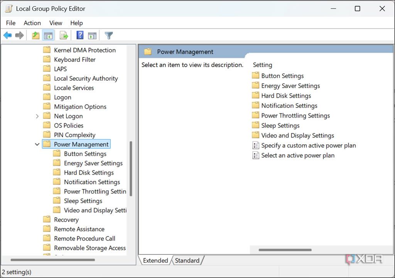This screenshot has width=395, height=278.
Task: Select Energy Saver Settings in left tree
Action: tap(93, 163)
